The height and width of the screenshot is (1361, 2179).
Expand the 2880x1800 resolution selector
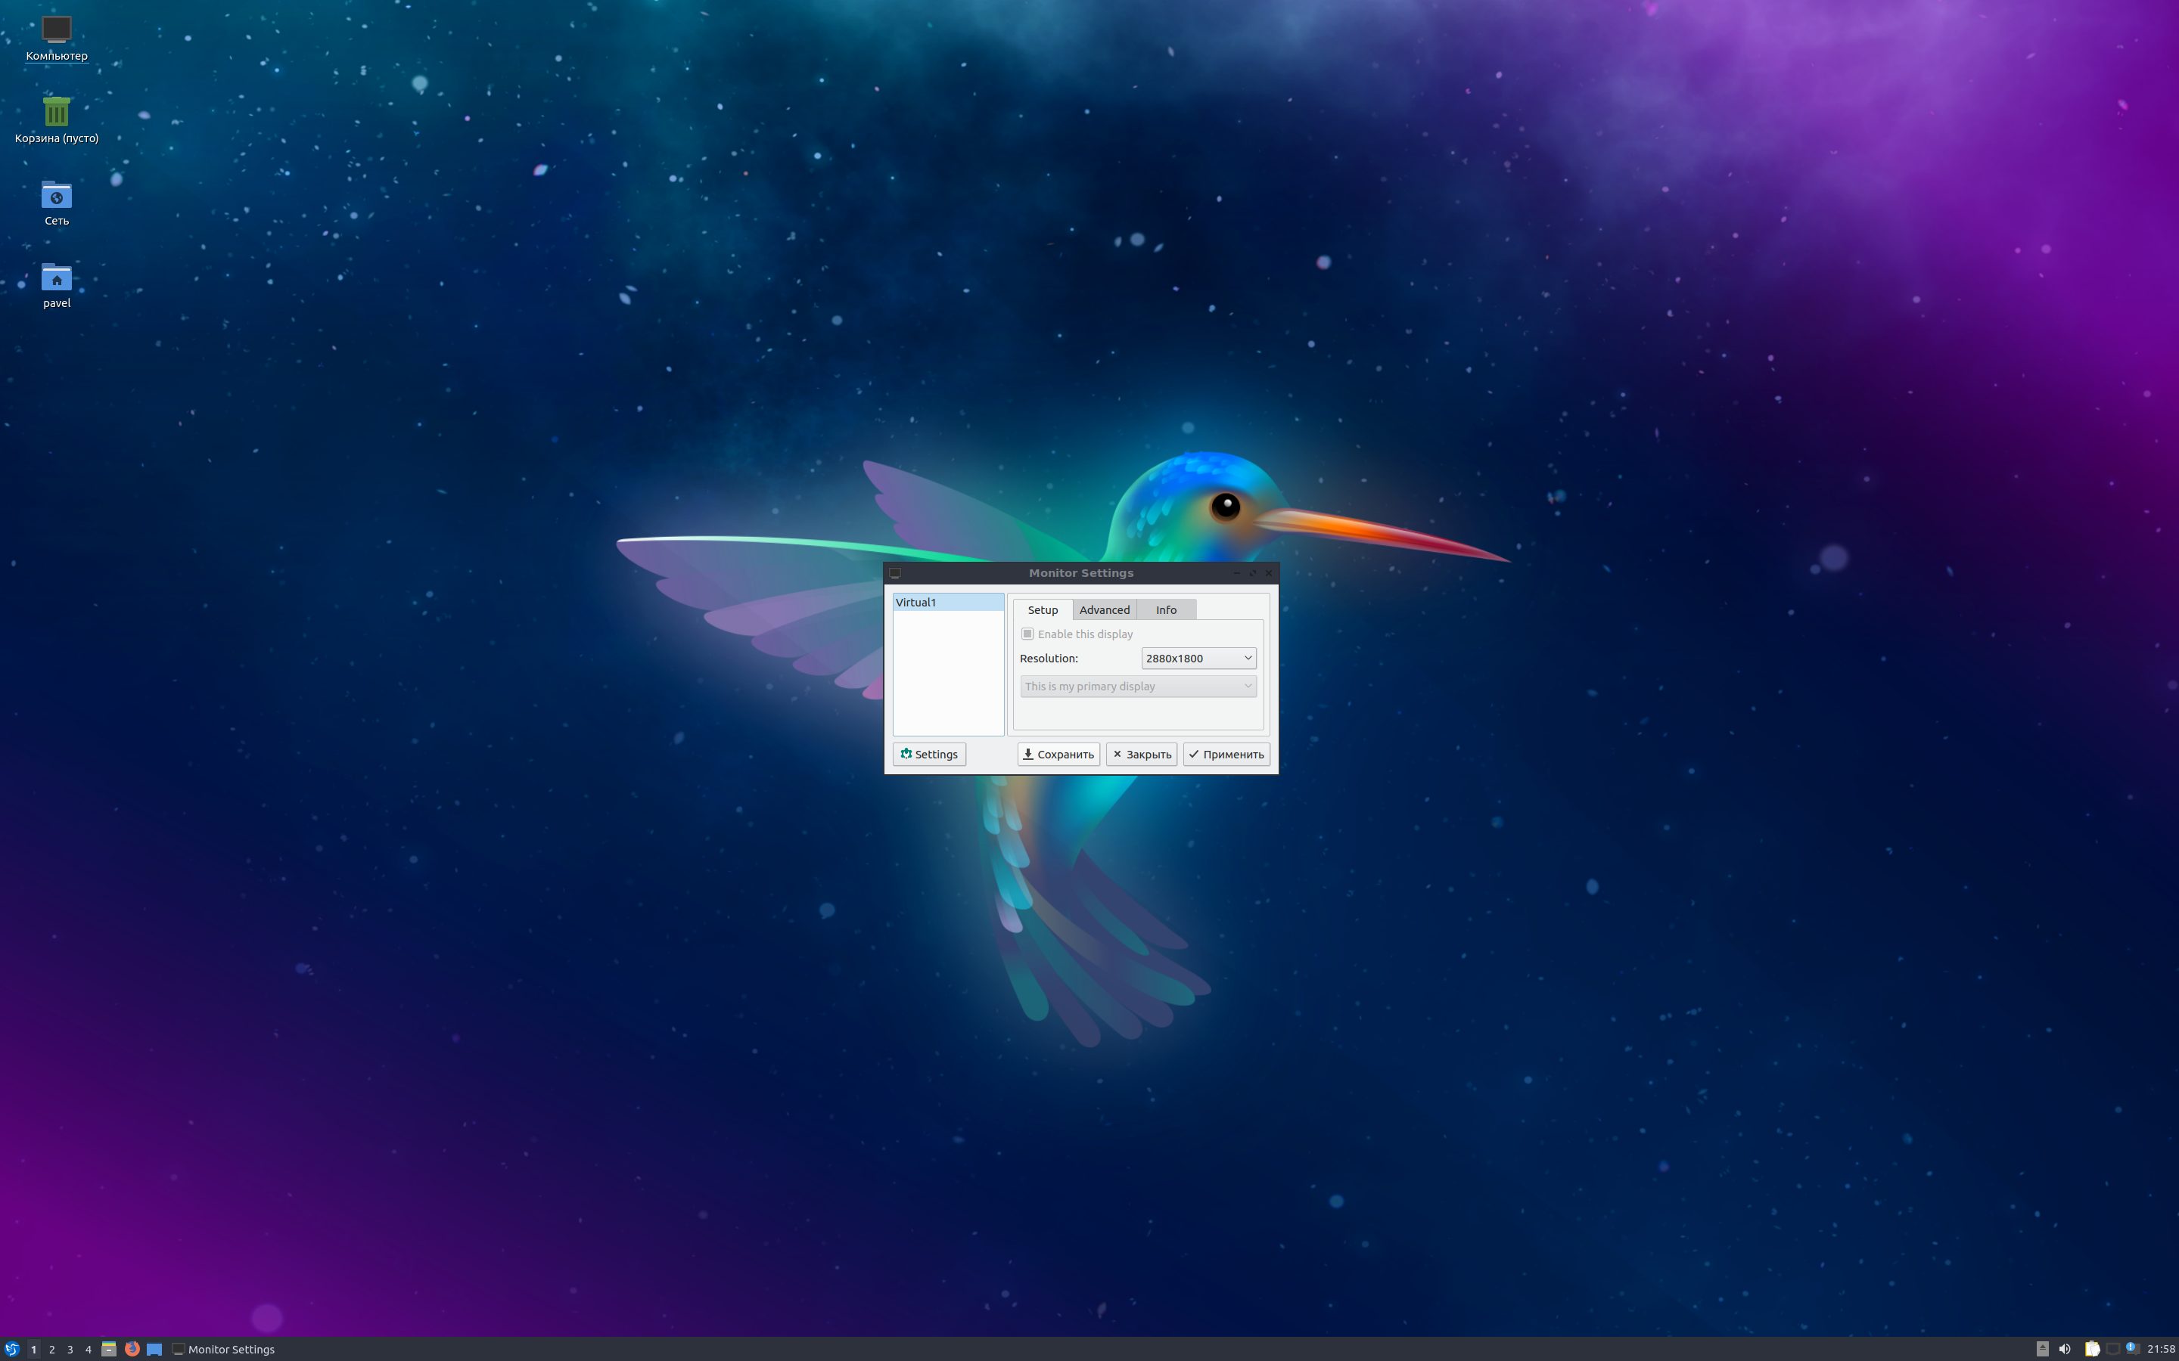pos(1198,658)
